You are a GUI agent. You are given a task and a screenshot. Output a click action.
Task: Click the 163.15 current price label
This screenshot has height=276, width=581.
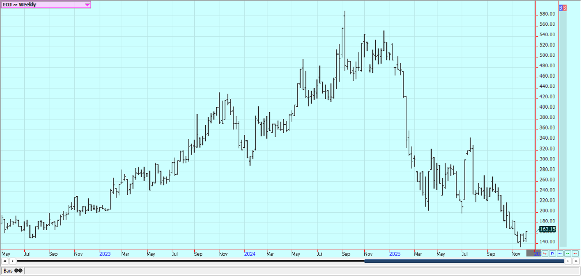[547, 229]
